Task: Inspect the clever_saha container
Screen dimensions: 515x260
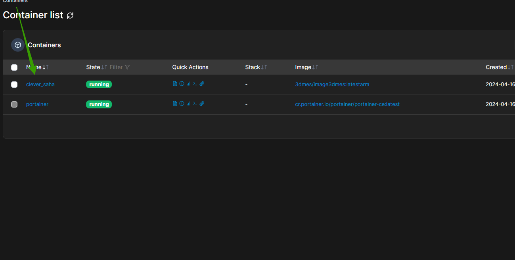Action: click(x=182, y=84)
